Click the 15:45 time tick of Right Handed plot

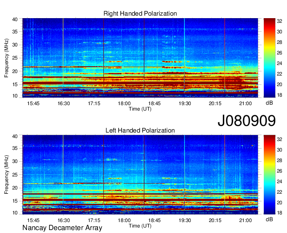click(33, 103)
